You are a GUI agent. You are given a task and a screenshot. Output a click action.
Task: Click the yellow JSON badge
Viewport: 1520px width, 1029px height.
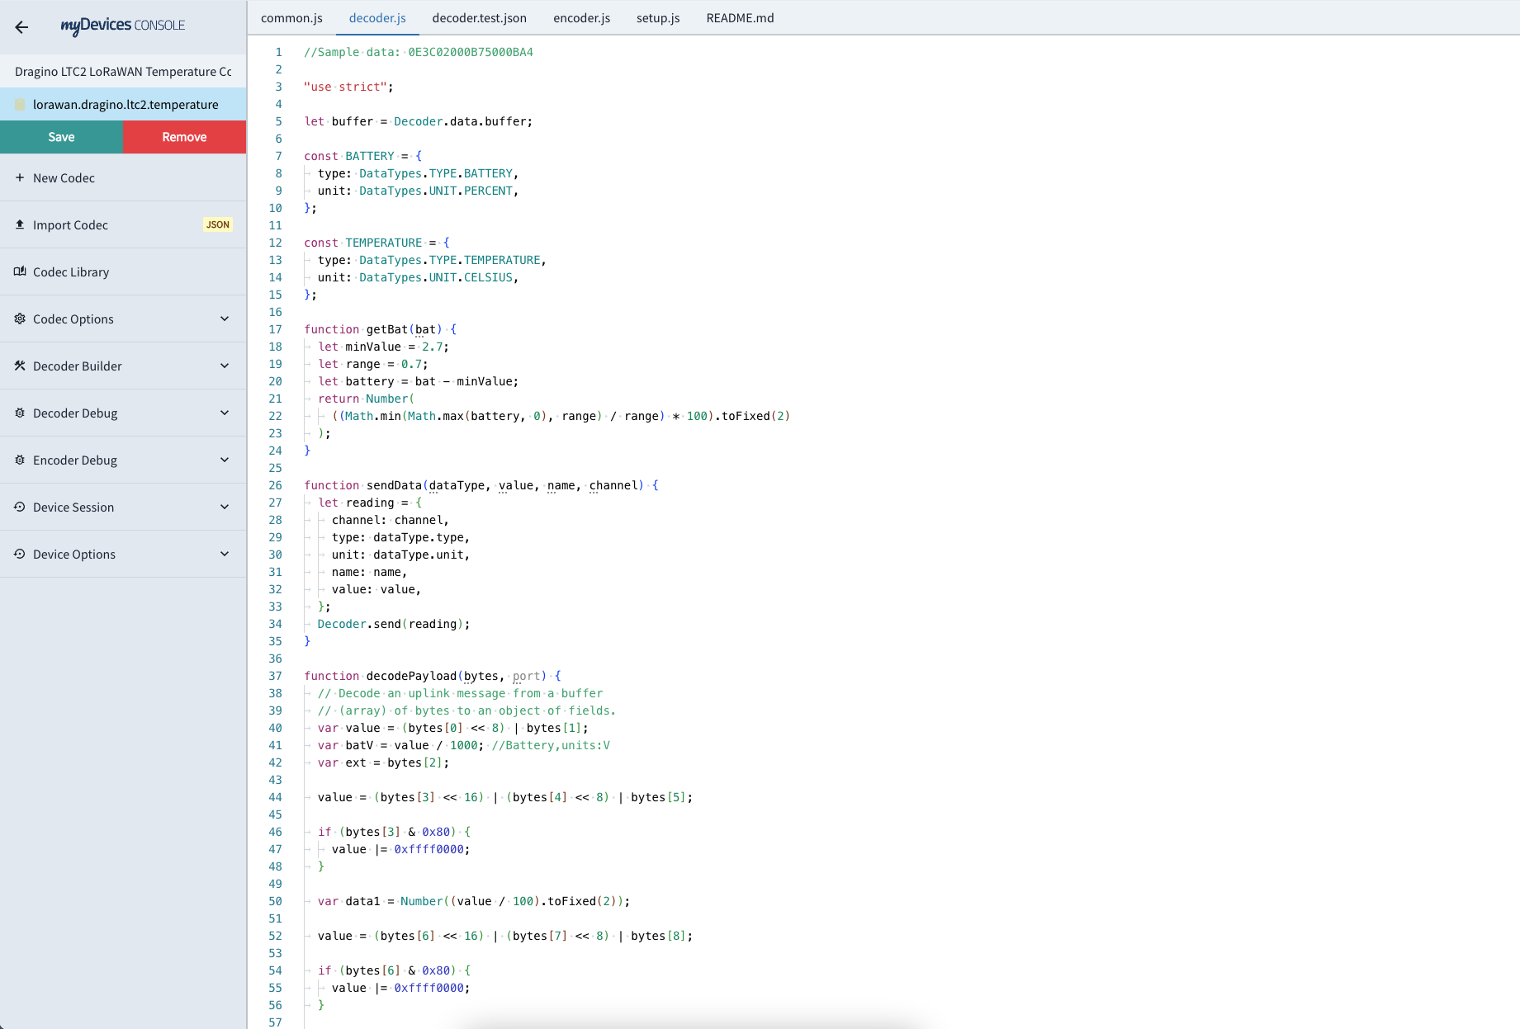click(x=218, y=224)
